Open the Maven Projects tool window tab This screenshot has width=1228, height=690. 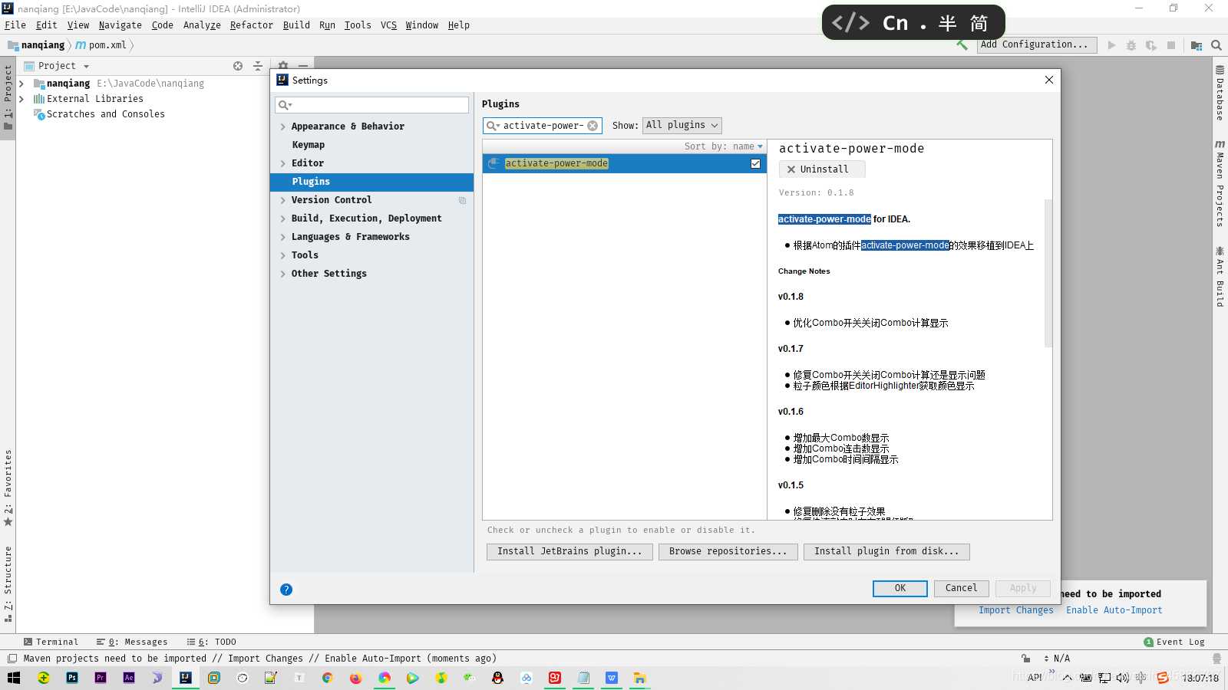click(x=1220, y=183)
